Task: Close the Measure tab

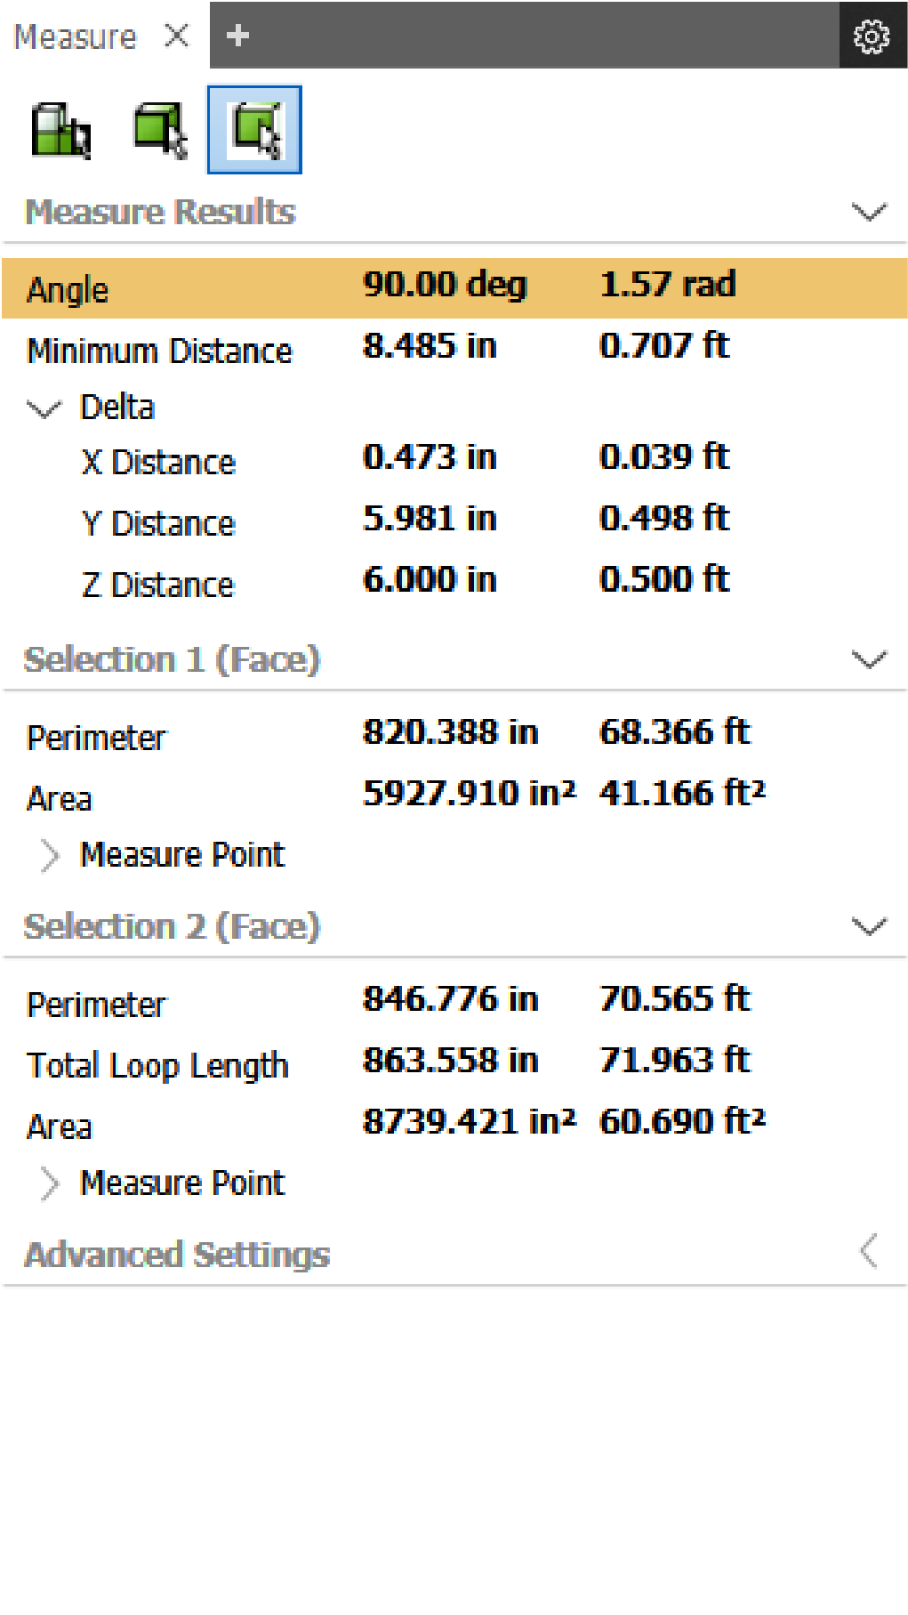Action: coord(176,36)
